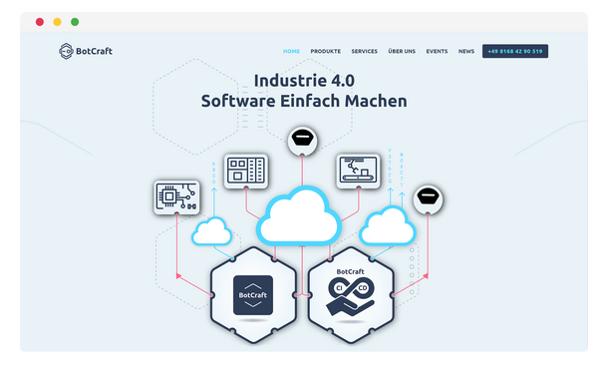
Task: Click the +49 8168 42 90 519 phone button
Action: tap(515, 51)
